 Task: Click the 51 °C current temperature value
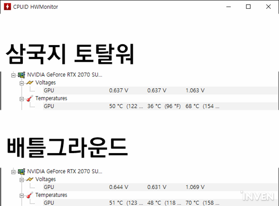pos(126,203)
